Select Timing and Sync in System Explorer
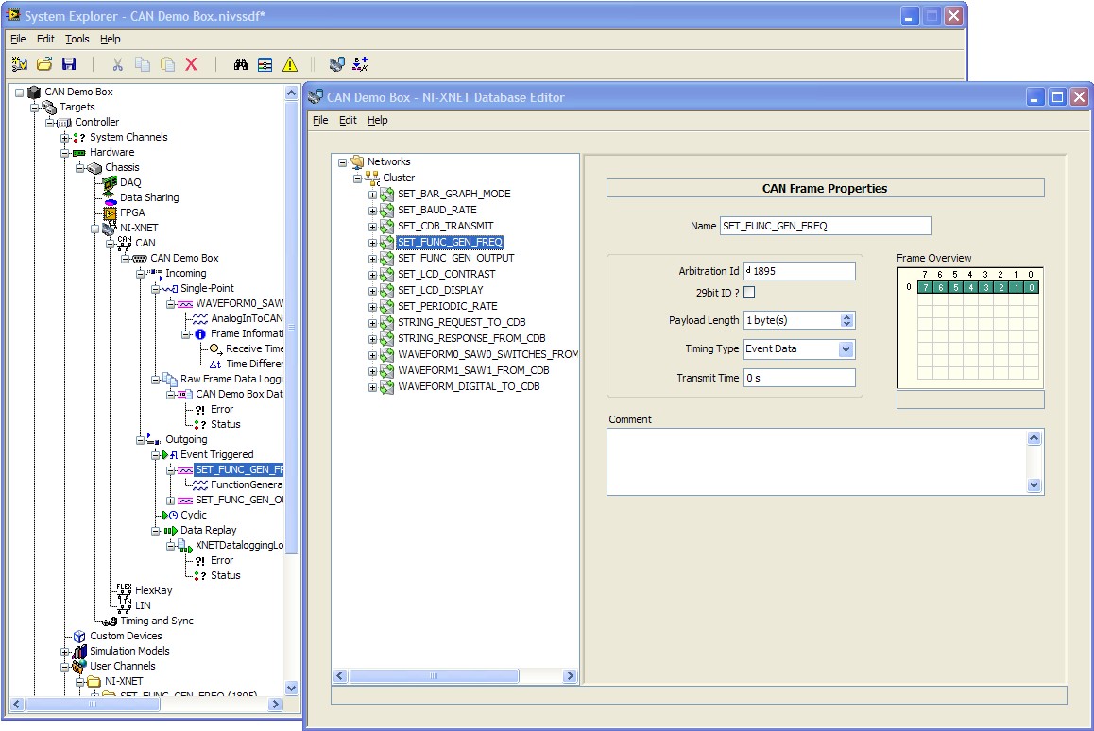This screenshot has width=1094, height=731. click(x=157, y=620)
